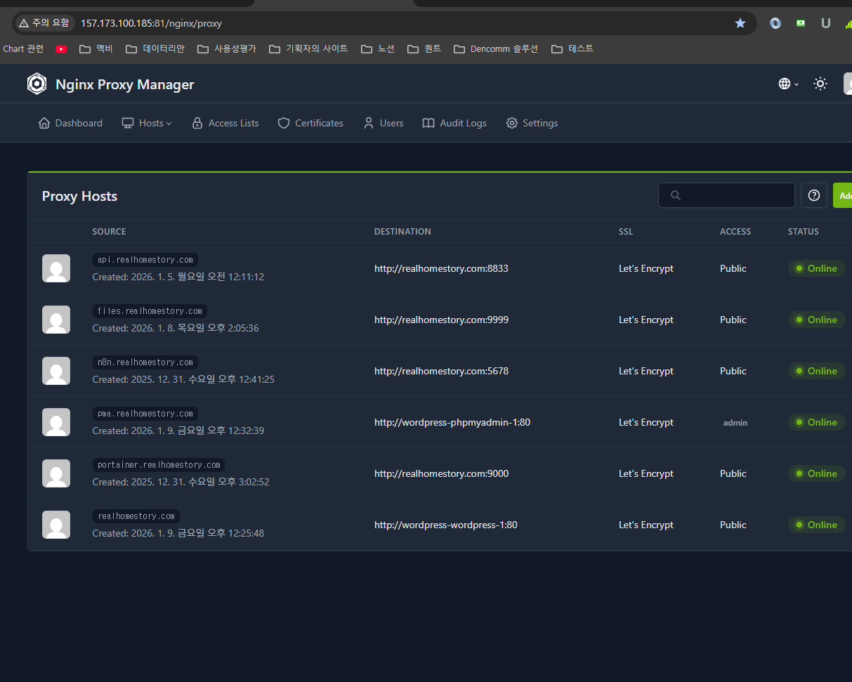Bookmark this page with star icon
Image resolution: width=852 pixels, height=682 pixels.
pos(740,23)
